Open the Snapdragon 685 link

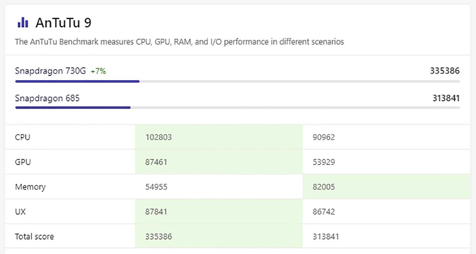click(47, 98)
